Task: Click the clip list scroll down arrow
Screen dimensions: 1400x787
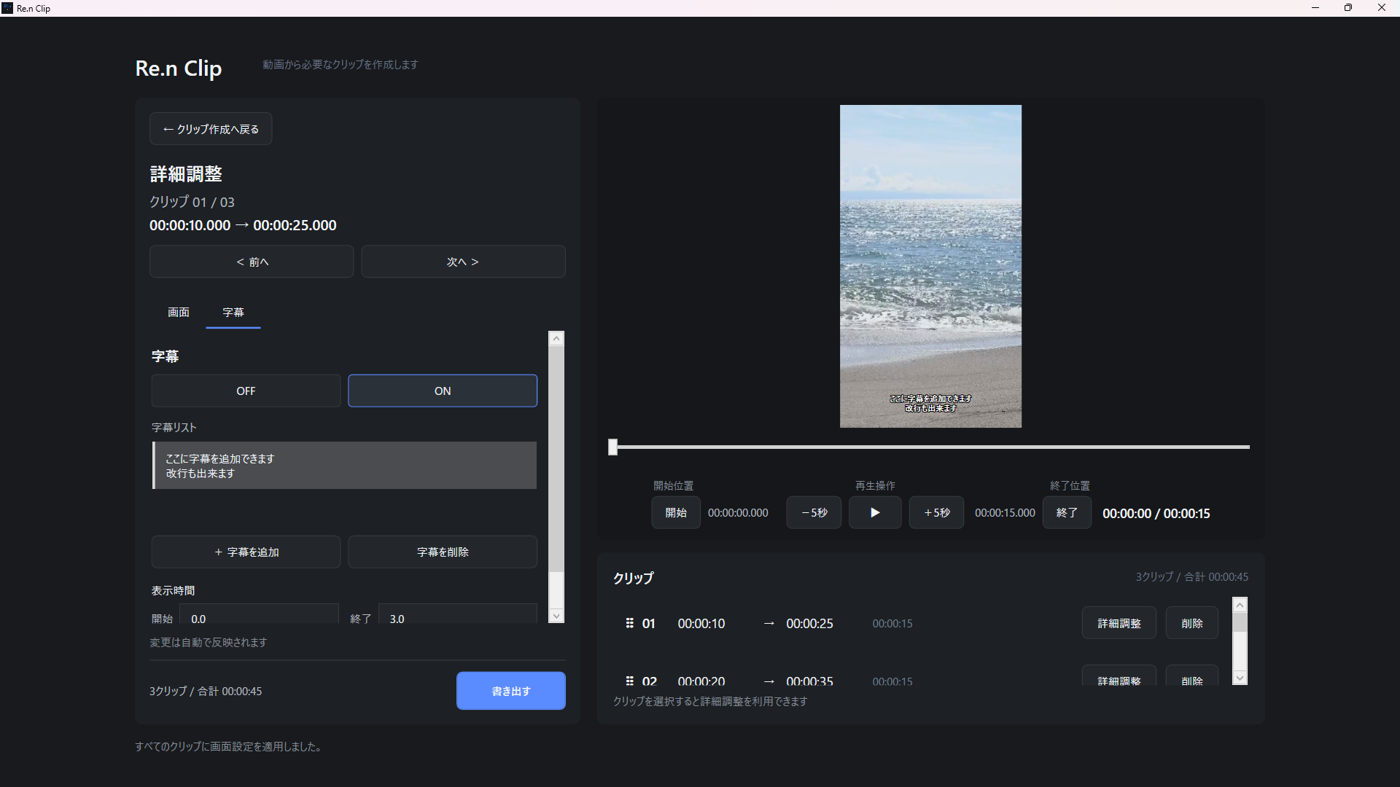Action: pos(1240,678)
